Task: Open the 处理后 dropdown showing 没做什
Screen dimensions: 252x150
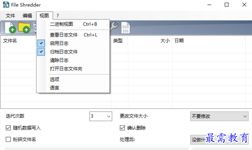Action: tap(219, 140)
